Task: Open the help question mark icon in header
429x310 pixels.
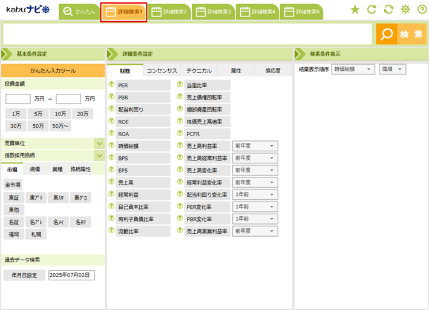Action: pyautogui.click(x=422, y=10)
